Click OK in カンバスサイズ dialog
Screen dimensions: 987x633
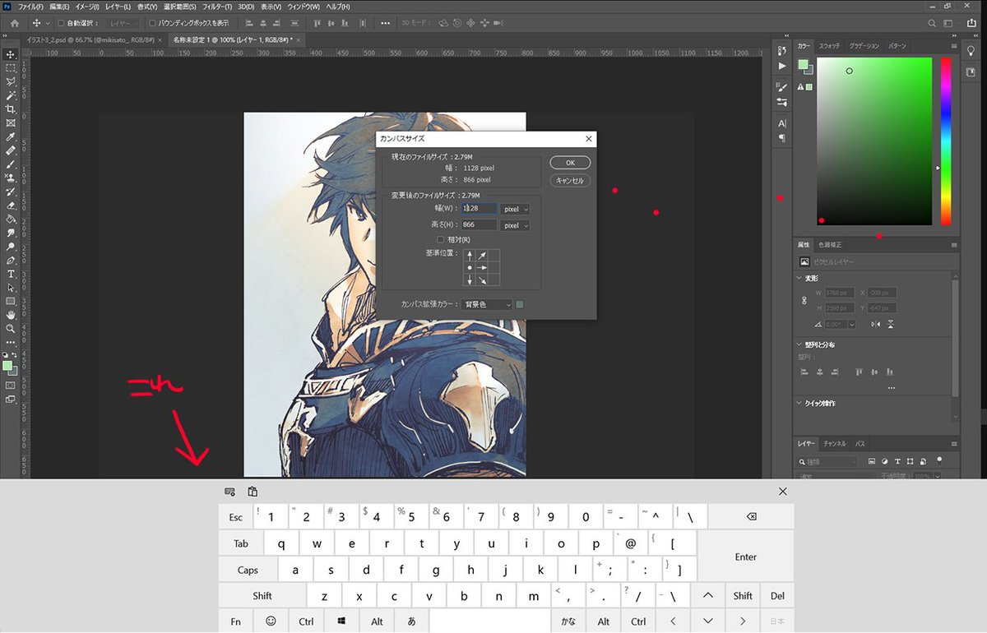(x=571, y=163)
